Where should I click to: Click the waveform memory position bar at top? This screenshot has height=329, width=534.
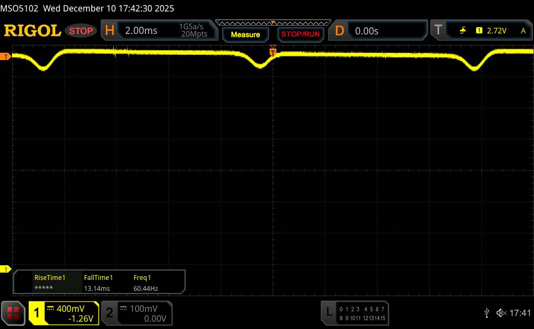point(273,22)
